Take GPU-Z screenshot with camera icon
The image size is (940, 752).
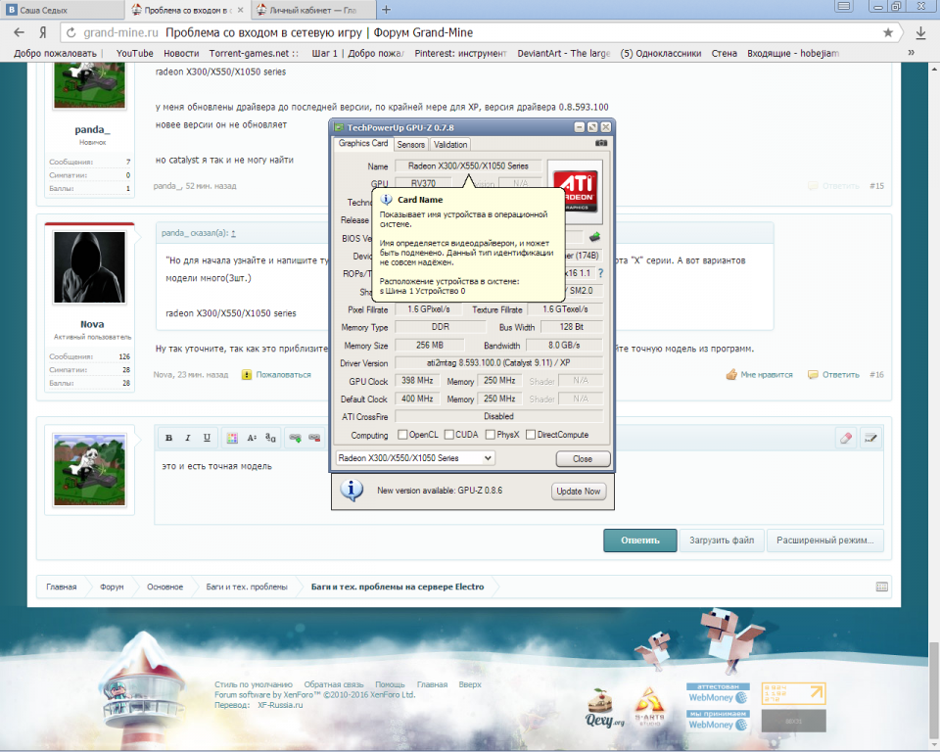[x=600, y=143]
